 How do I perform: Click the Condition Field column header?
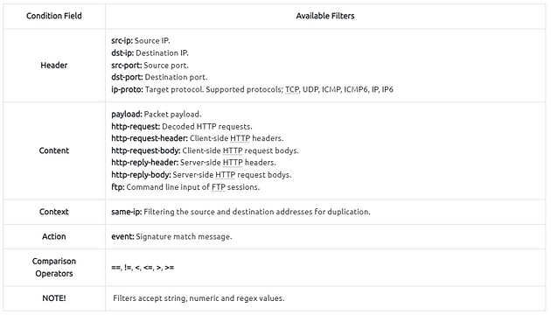tap(53, 16)
